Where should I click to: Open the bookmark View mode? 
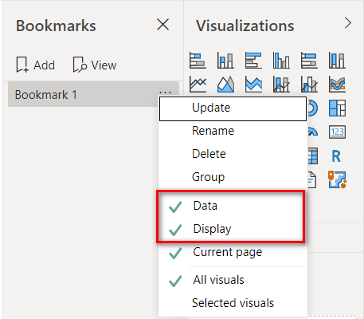point(95,65)
